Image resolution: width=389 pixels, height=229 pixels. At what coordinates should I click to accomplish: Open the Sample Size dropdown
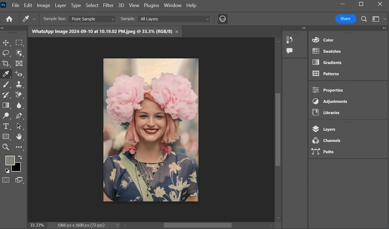(x=92, y=19)
